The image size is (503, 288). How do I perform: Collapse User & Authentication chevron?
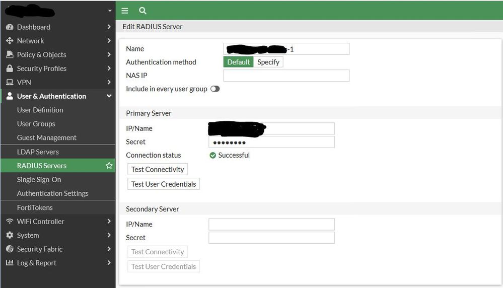109,96
